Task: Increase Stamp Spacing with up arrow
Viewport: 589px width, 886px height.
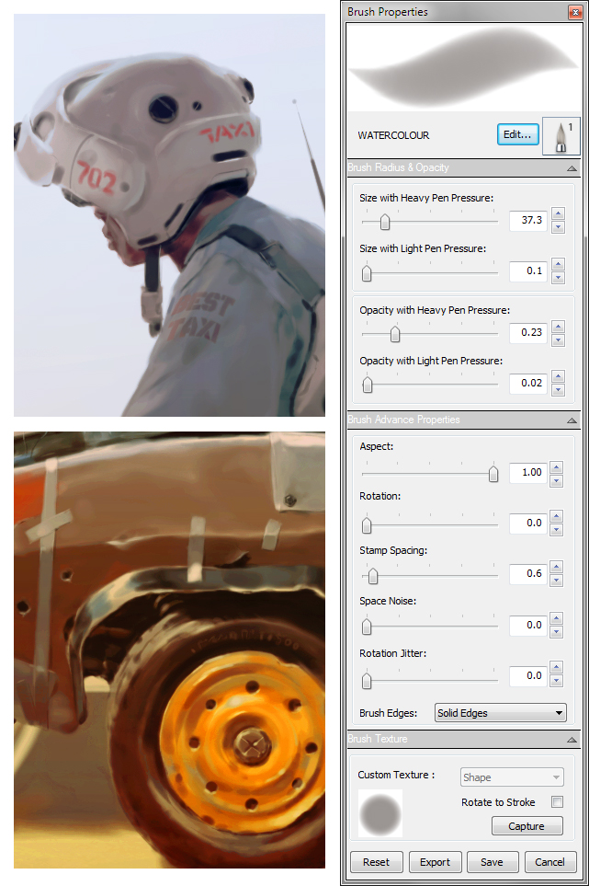Action: 556,567
